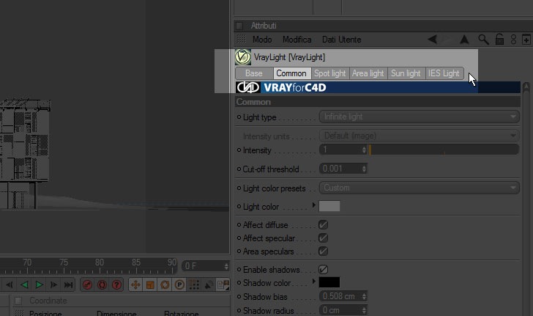The width and height of the screenshot is (533, 316).
Task: Disable the Affect specular checkbox
Action: coord(323,238)
